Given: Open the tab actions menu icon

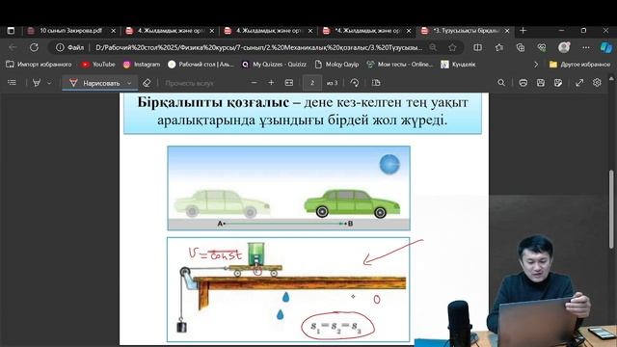Looking at the screenshot, I should pos(11,31).
